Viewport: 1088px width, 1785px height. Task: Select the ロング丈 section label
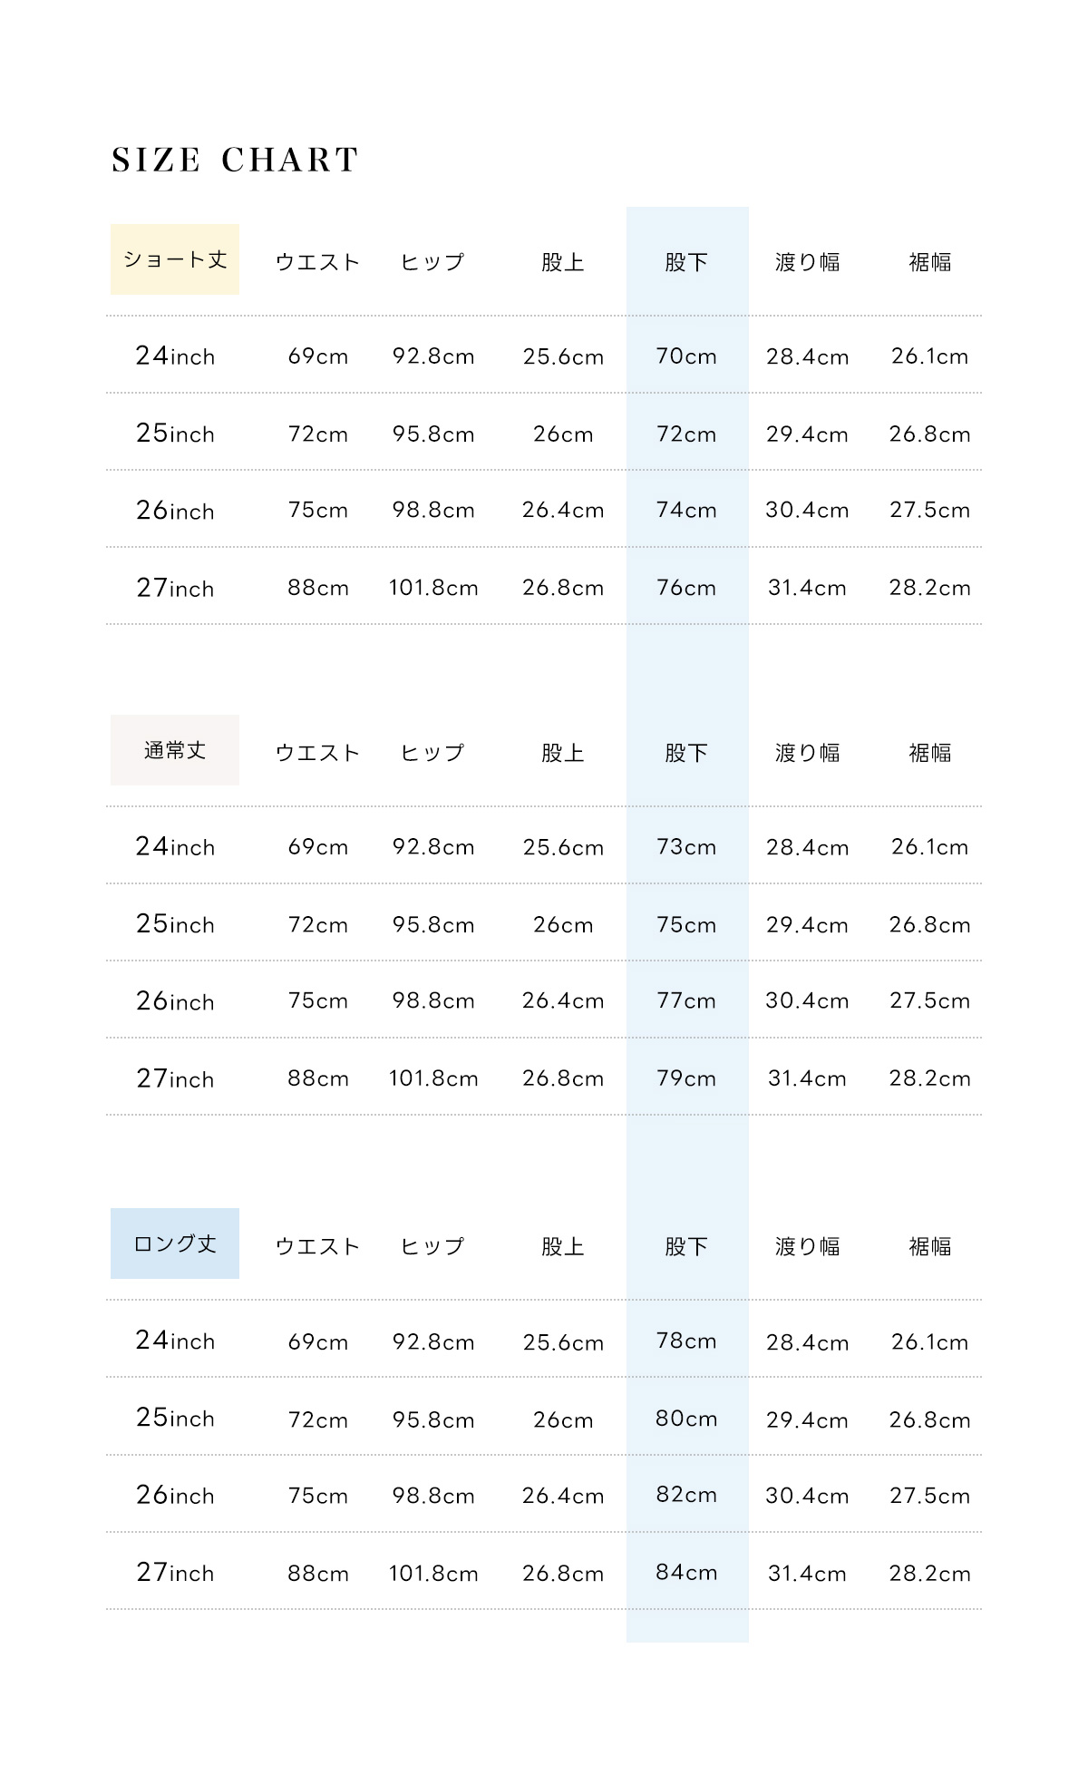pos(175,1244)
